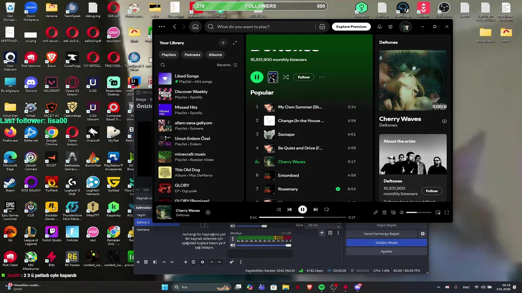522x293 pixels.
Task: Open the Recents sort dropdown in library
Action: point(227,65)
